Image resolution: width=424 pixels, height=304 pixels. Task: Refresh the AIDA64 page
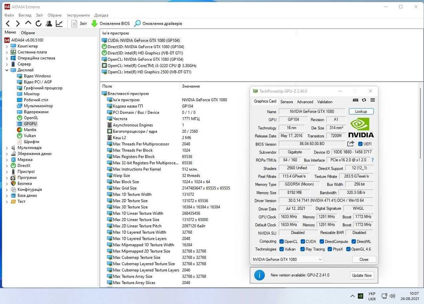(38, 23)
